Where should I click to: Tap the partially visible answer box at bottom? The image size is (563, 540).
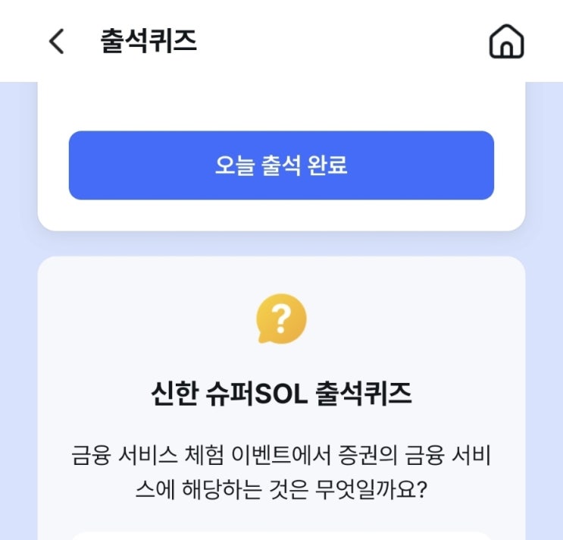click(x=281, y=535)
